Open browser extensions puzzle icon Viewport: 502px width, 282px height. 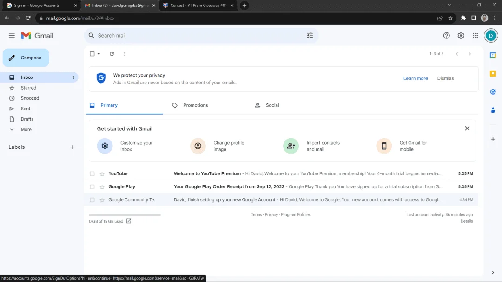click(x=463, y=18)
